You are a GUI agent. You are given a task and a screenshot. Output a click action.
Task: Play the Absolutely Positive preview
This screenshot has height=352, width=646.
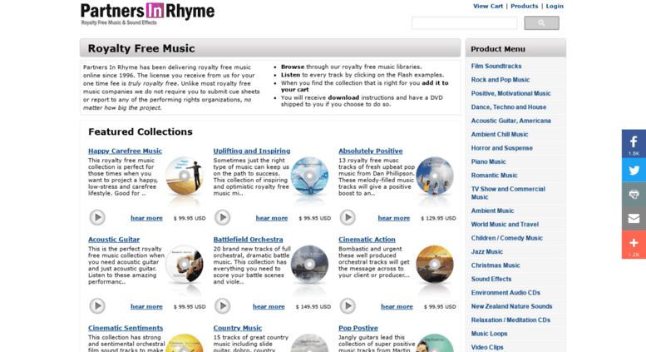coord(348,217)
